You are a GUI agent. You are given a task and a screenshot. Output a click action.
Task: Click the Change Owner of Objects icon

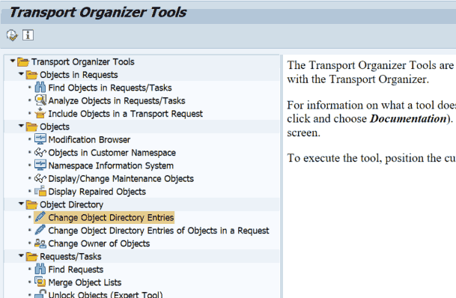pos(40,243)
